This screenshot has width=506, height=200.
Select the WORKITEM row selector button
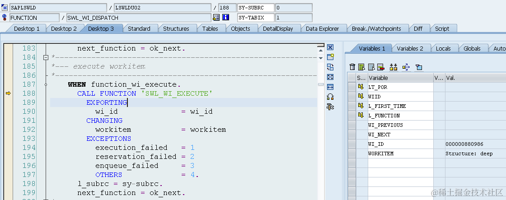[351, 153]
